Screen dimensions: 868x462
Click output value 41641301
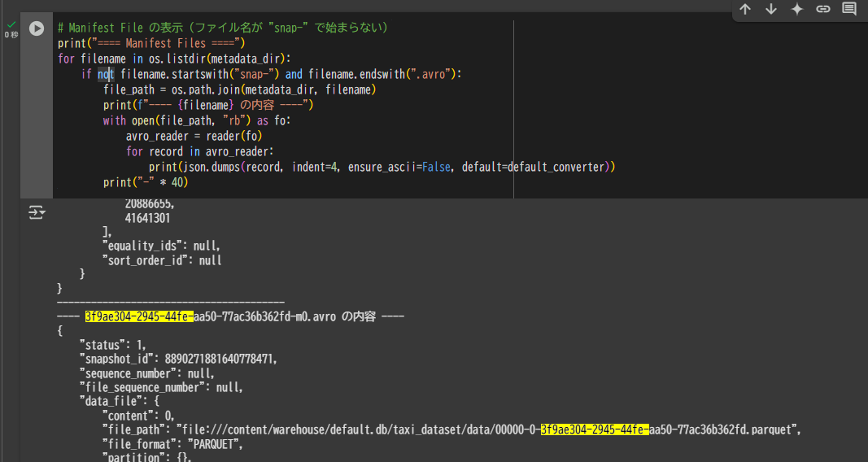[x=147, y=219]
